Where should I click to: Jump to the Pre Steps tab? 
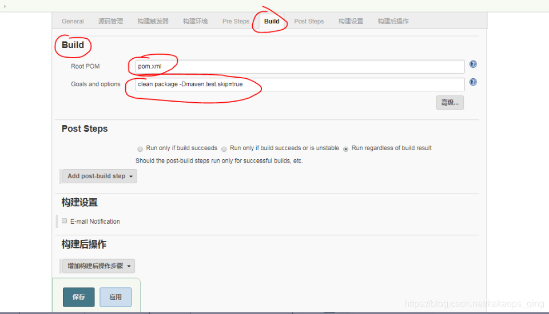[236, 21]
